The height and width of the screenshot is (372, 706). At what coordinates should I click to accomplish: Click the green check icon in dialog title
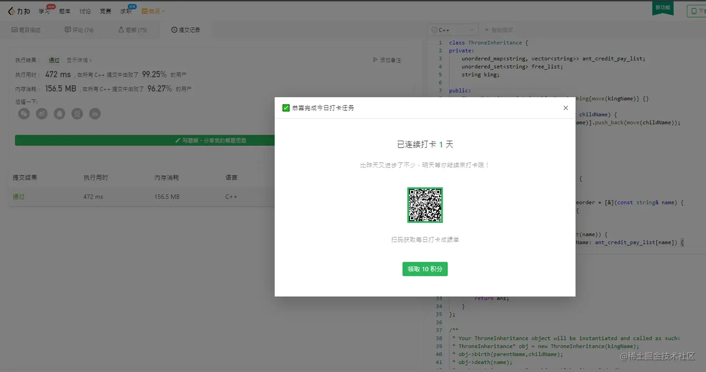tap(286, 108)
